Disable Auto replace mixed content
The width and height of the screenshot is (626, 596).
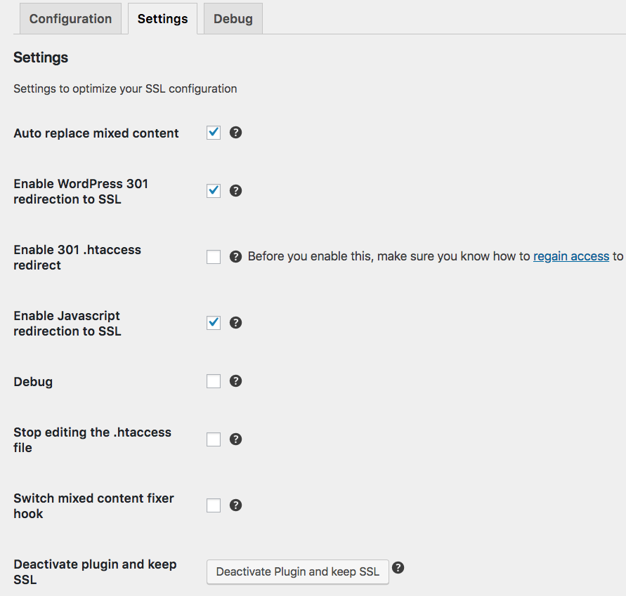(213, 132)
